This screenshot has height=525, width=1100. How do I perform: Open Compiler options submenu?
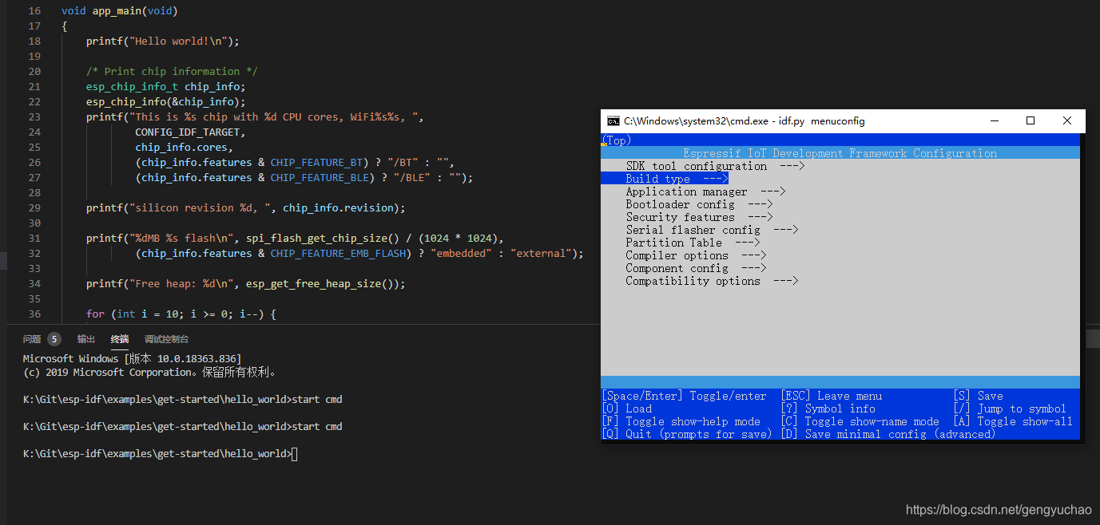696,255
